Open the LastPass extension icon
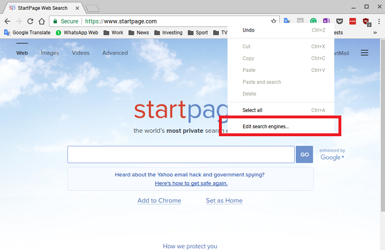The width and height of the screenshot is (385, 250). pos(353,21)
